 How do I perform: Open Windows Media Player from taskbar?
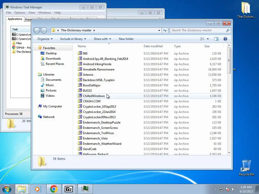coord(37,189)
